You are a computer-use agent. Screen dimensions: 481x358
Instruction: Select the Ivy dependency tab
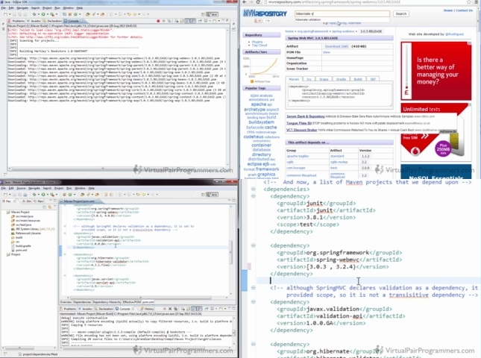pyautogui.click(x=309, y=79)
